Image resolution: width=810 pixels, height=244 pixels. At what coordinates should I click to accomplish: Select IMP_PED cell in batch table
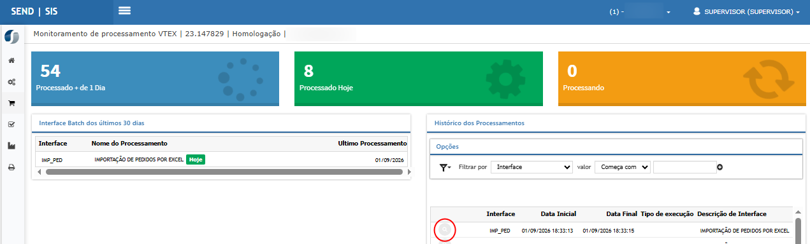(x=52, y=159)
